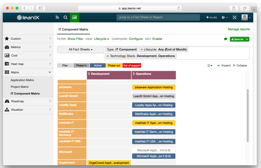Click the Out of support legend swatch
Screen dimensions: 261x168
(132, 66)
